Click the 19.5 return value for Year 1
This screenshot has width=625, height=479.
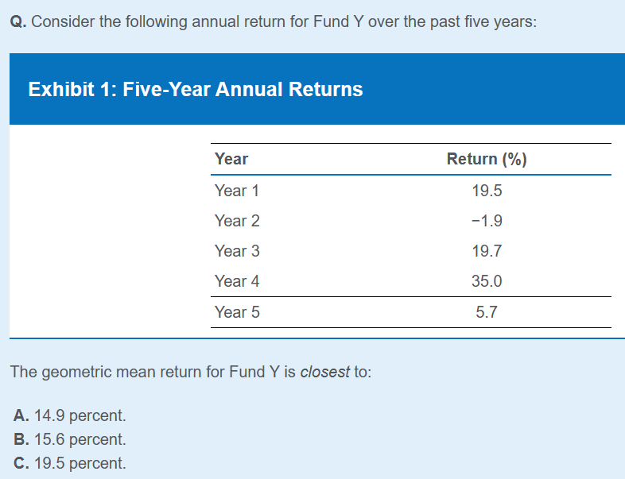coord(487,191)
